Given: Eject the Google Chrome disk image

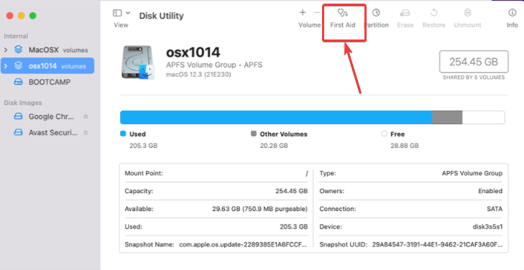Looking at the screenshot, I should [x=86, y=116].
